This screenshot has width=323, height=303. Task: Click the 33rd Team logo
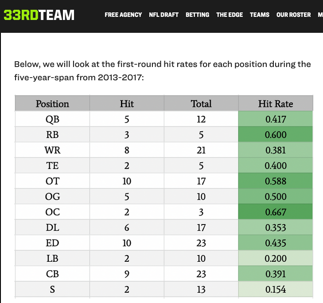(39, 15)
